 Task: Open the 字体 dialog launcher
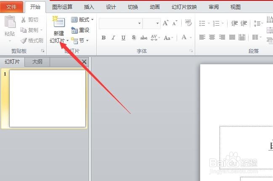tap(191, 51)
